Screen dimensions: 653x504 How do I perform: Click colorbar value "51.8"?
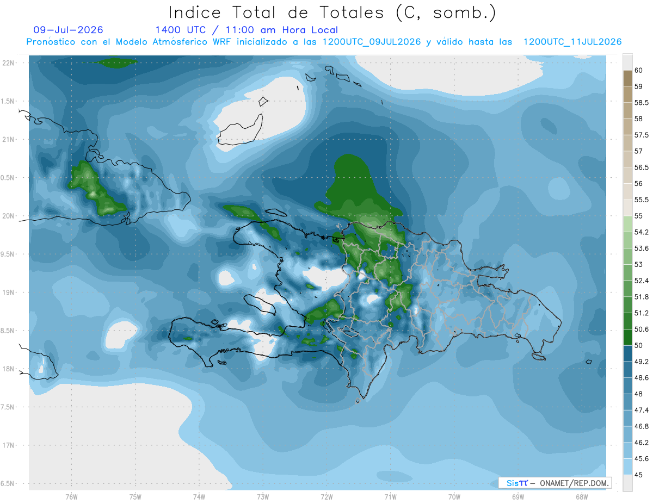coord(642,297)
